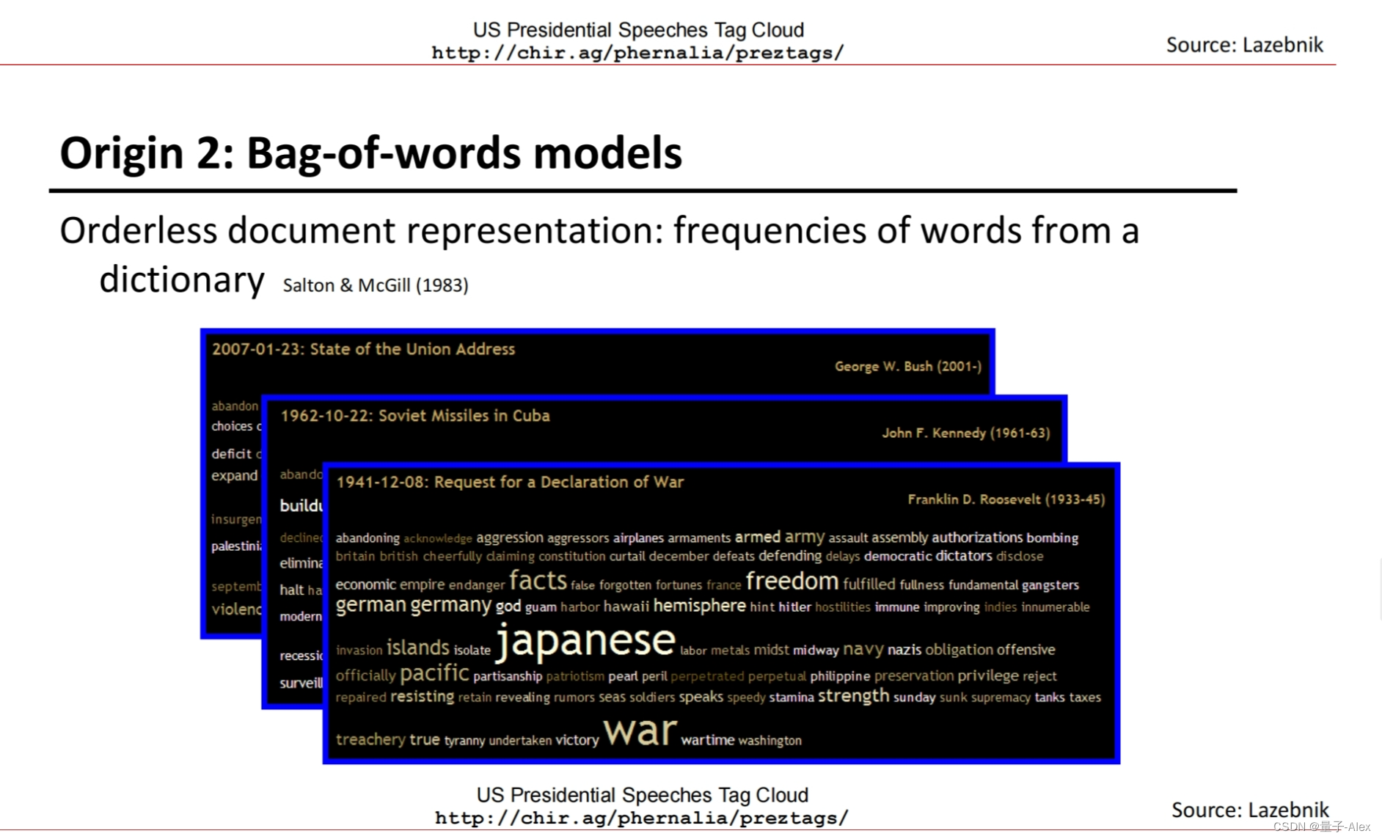Click the tag "washington"
Screen dimensions: 1382x839
pyautogui.click(x=769, y=741)
